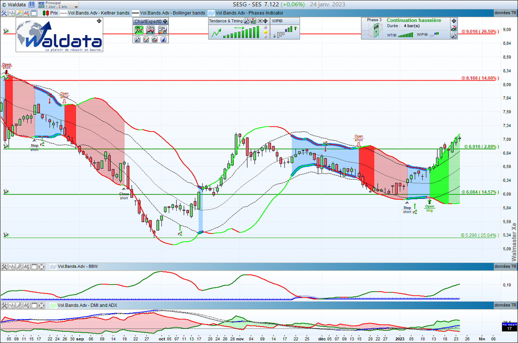
Task: Click the 8.166 (14.66%) resistance level label
Action: point(480,78)
